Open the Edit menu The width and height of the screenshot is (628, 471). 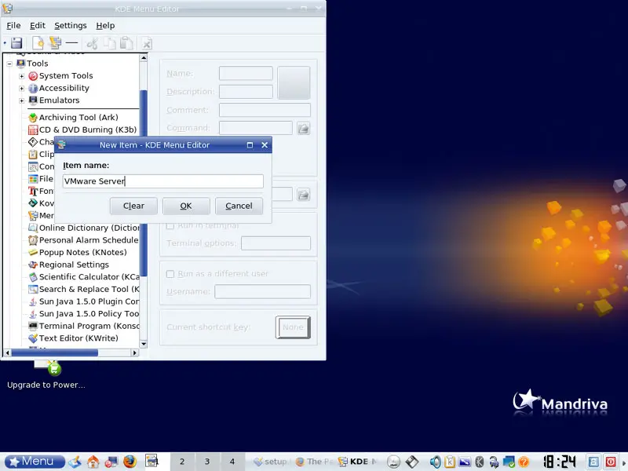point(38,26)
